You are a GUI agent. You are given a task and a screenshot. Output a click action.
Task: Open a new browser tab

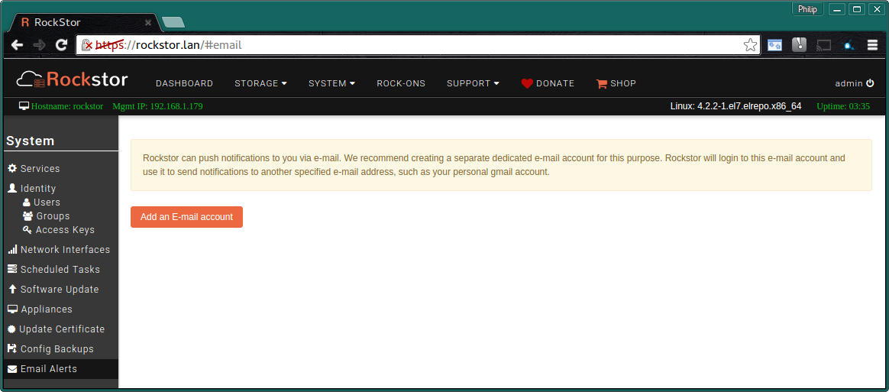[x=173, y=23]
